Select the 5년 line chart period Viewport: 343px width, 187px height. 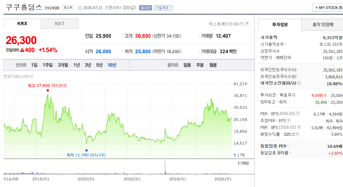click(99, 65)
